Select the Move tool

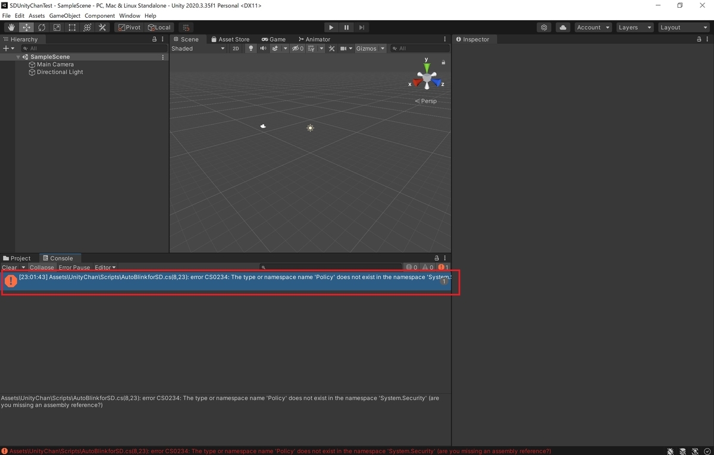[x=27, y=27]
